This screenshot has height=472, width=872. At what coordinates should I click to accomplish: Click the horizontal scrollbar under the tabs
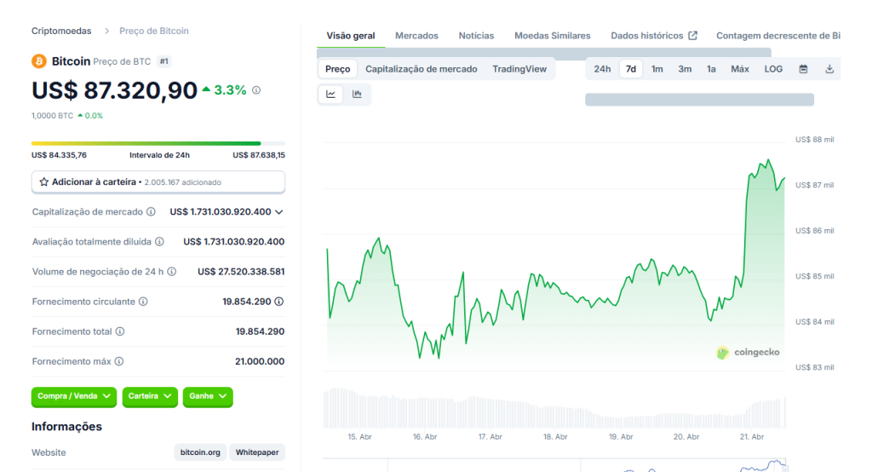pos(544,53)
